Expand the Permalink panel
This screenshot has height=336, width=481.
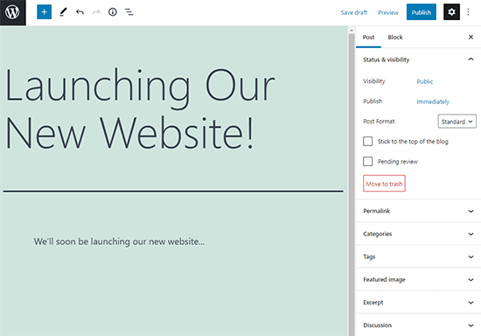[x=418, y=211]
